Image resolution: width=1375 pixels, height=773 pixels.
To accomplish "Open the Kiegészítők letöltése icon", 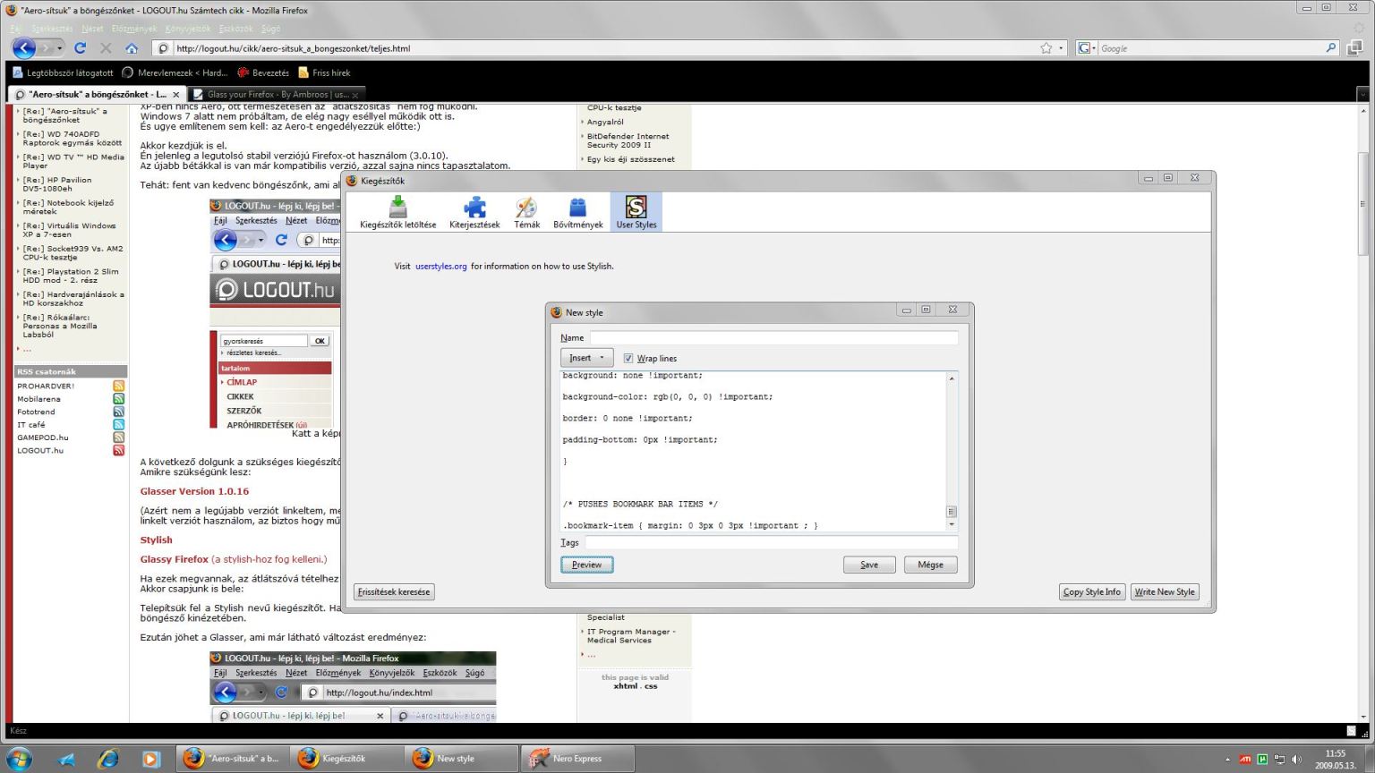I will tap(398, 213).
